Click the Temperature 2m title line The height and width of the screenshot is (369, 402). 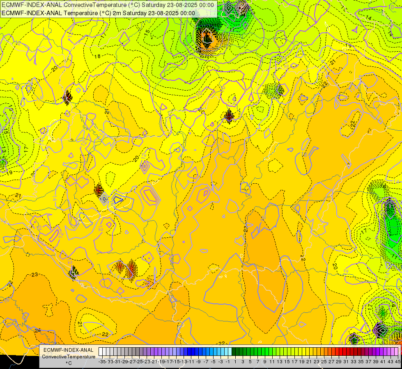[x=99, y=13]
